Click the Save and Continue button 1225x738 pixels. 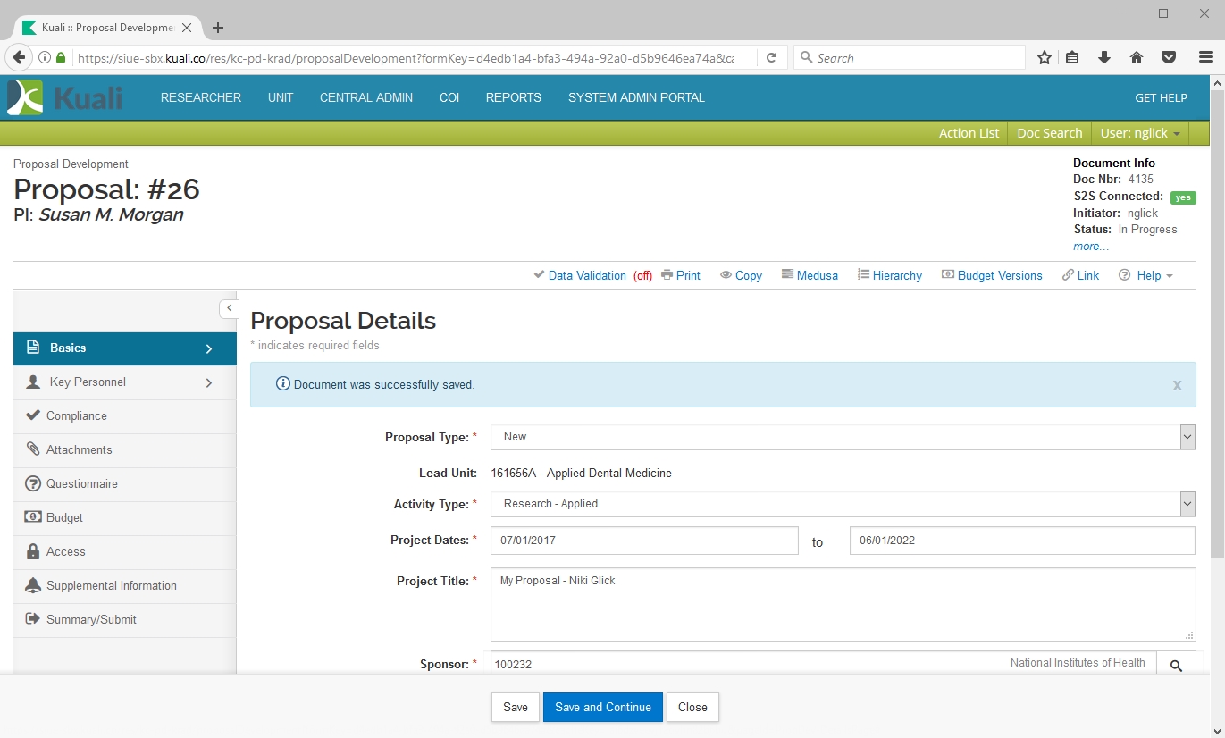coord(602,707)
